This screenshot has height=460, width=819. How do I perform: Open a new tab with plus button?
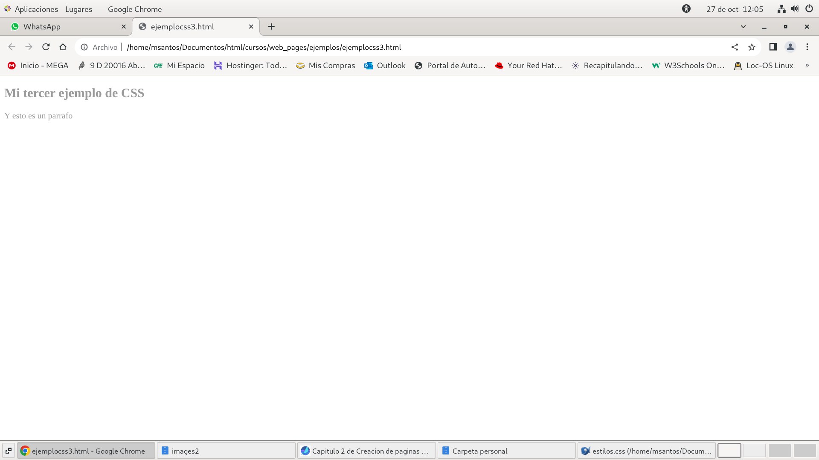tap(271, 26)
